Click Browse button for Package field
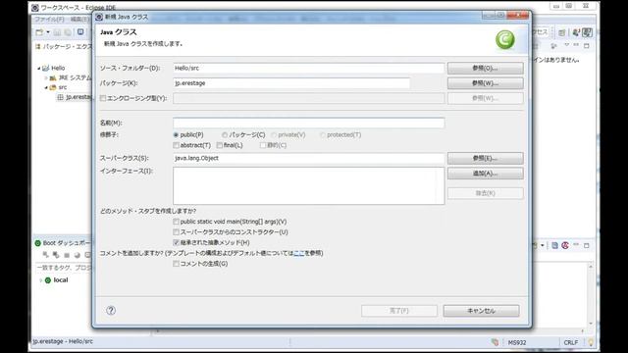The width and height of the screenshot is (628, 353). click(485, 83)
